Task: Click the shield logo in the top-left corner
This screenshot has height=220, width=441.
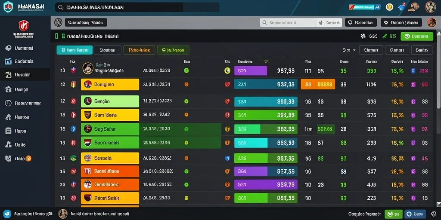Action: 8,7
